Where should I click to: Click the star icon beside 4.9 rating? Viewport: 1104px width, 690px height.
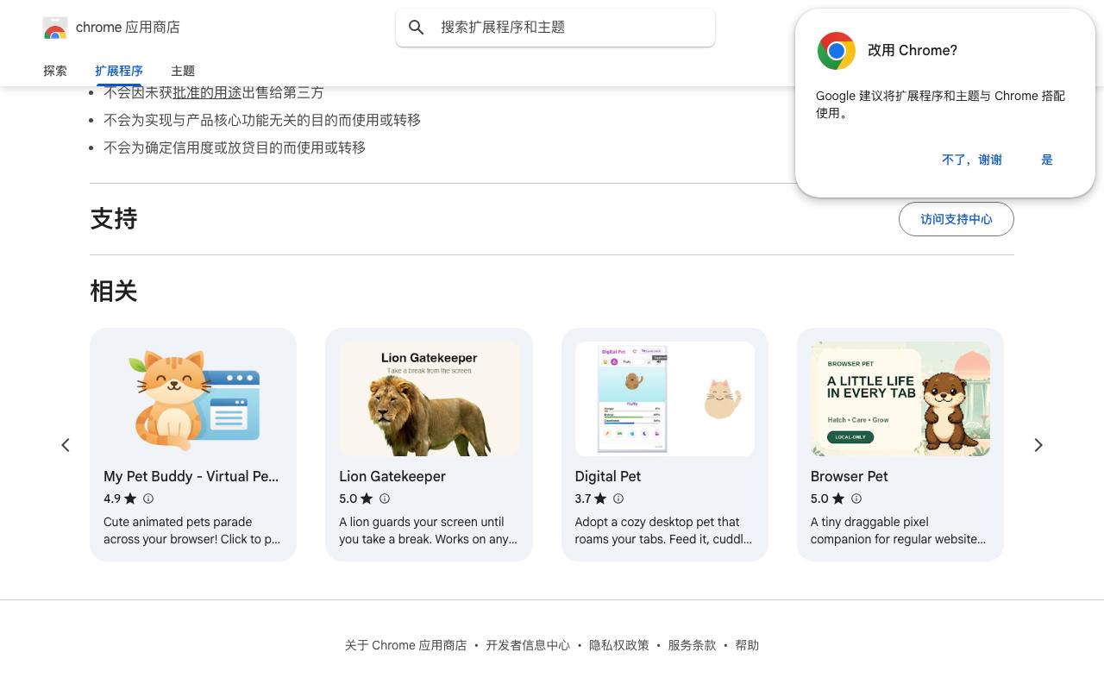click(130, 499)
